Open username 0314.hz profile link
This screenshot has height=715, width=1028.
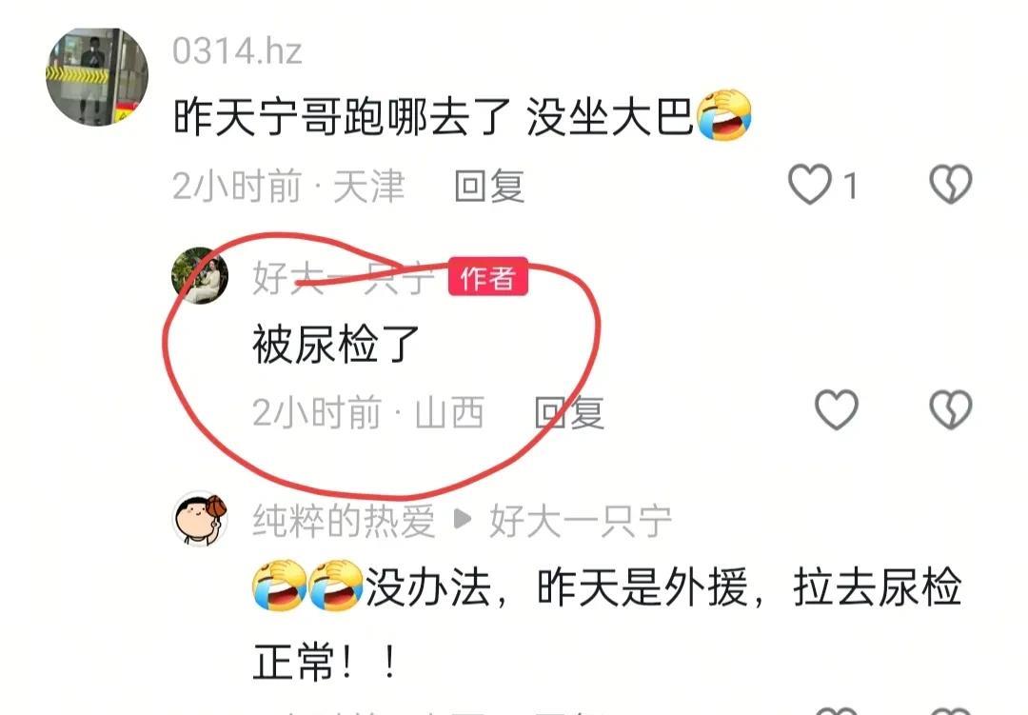(237, 51)
